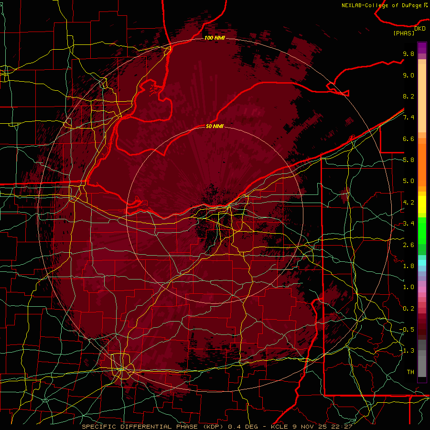Click the [PHAS] units label
The height and width of the screenshot is (430, 430).
coord(404,33)
